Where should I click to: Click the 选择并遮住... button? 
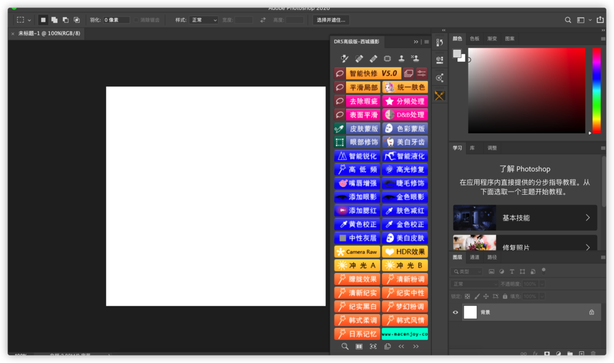[x=331, y=20]
